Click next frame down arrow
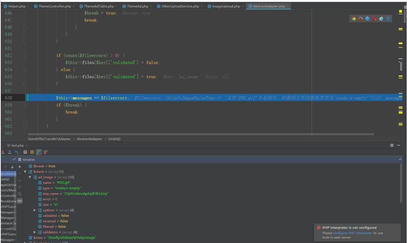Viewport: 407px width, 243px height. [12, 167]
